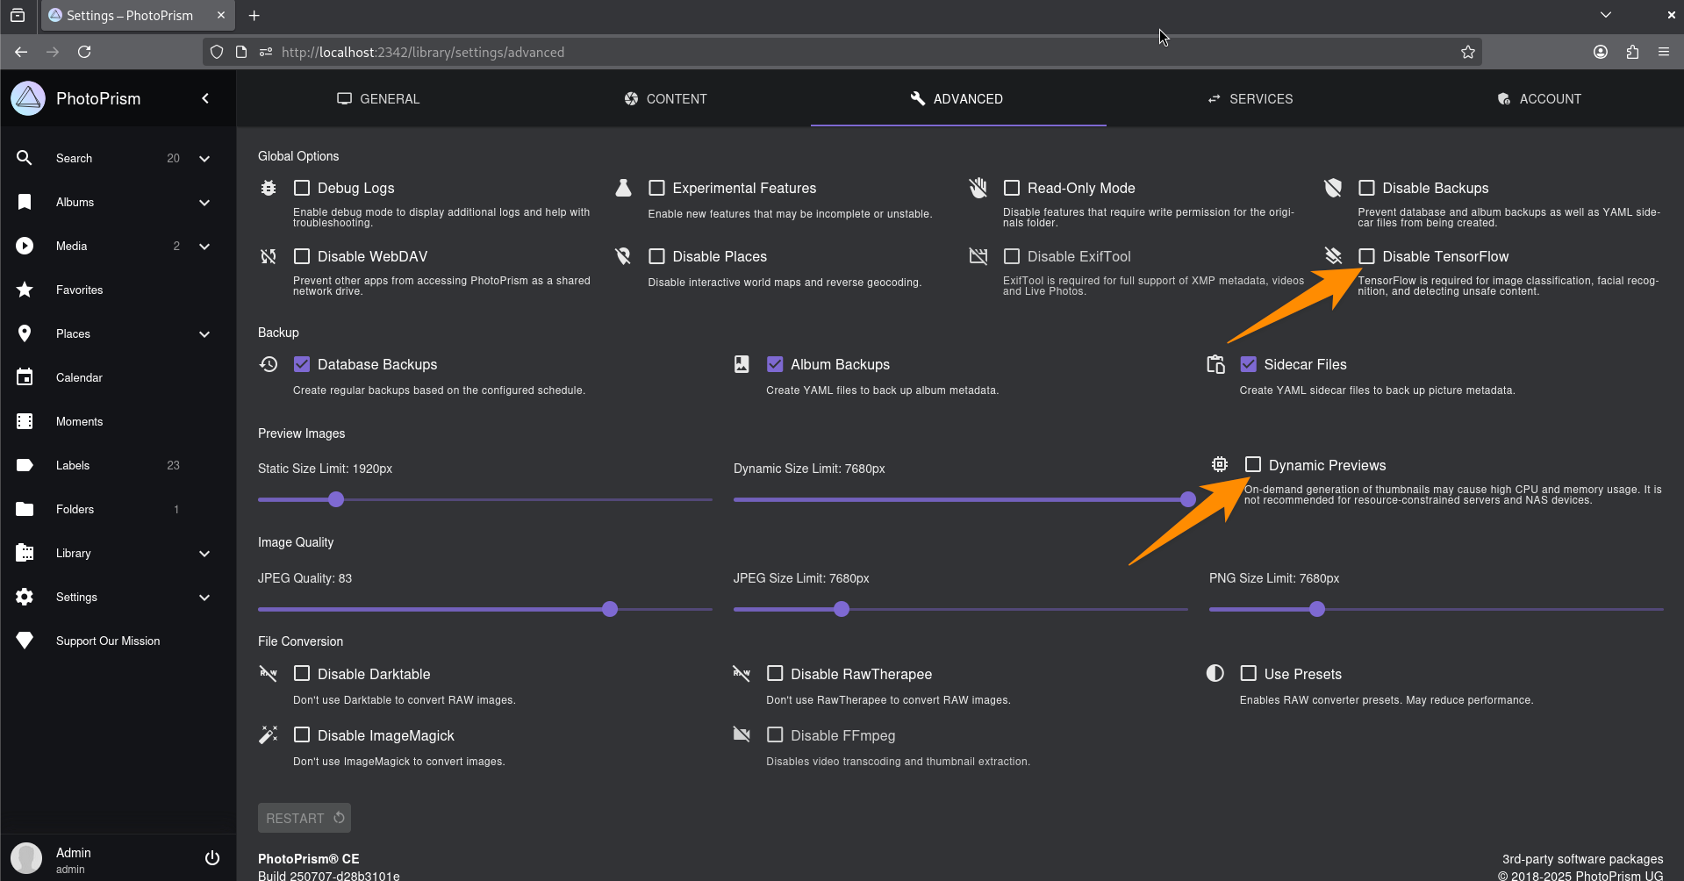This screenshot has height=881, width=1684.
Task: Uncheck the Database Backups checkbox
Action: [302, 364]
